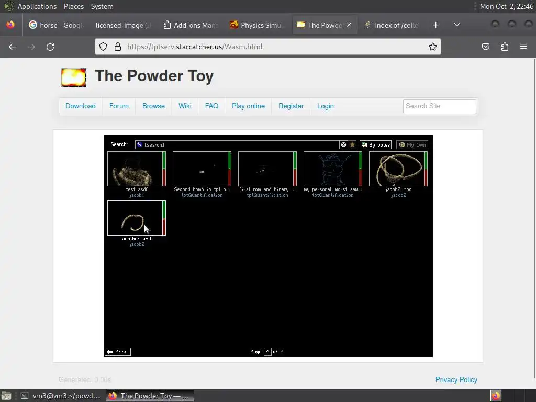Click the Login link
Viewport: 536px width, 402px height.
coord(326,106)
